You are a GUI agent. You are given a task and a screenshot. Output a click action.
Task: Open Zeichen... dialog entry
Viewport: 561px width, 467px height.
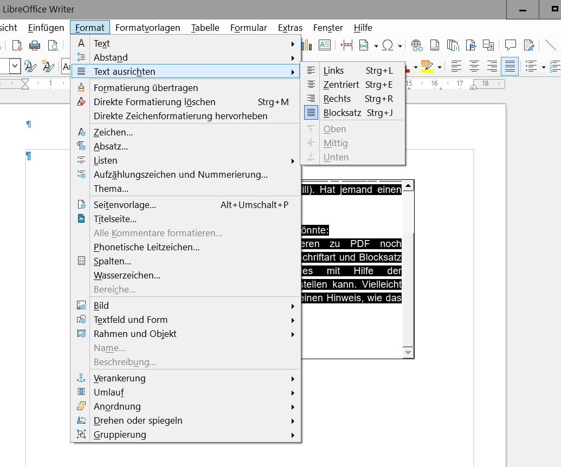[186, 132]
